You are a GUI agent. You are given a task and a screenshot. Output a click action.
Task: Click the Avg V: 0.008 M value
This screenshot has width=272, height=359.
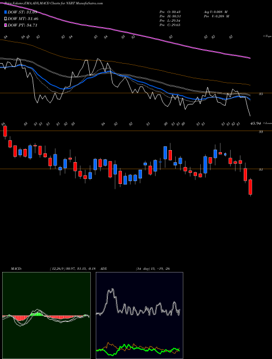point(215,12)
